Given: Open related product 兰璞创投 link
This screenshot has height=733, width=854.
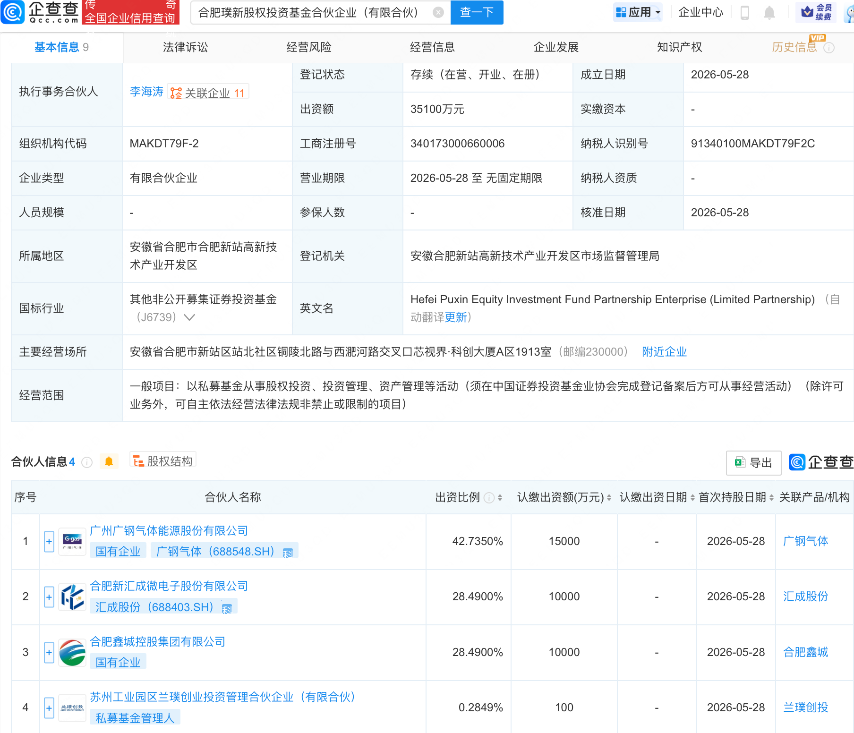Looking at the screenshot, I should pyautogui.click(x=805, y=707).
